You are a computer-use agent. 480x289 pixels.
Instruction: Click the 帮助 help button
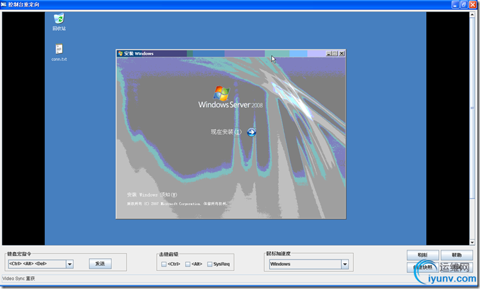point(456,255)
